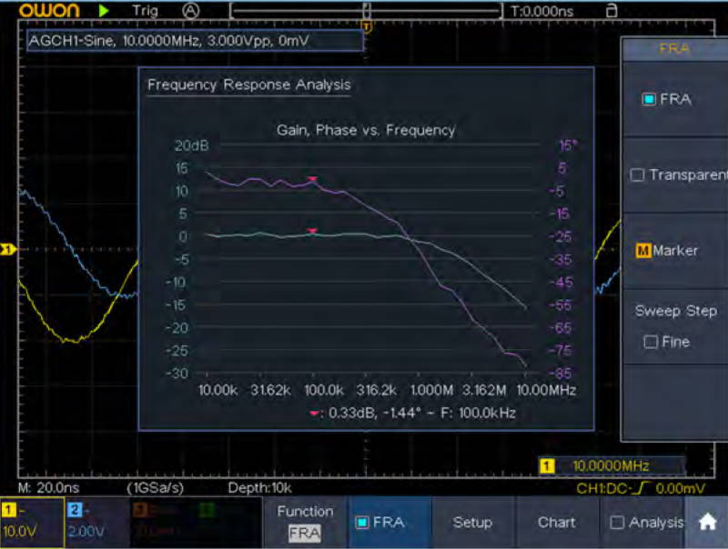Click the channel 1 ground level indicator
The width and height of the screenshot is (728, 549).
[5, 248]
